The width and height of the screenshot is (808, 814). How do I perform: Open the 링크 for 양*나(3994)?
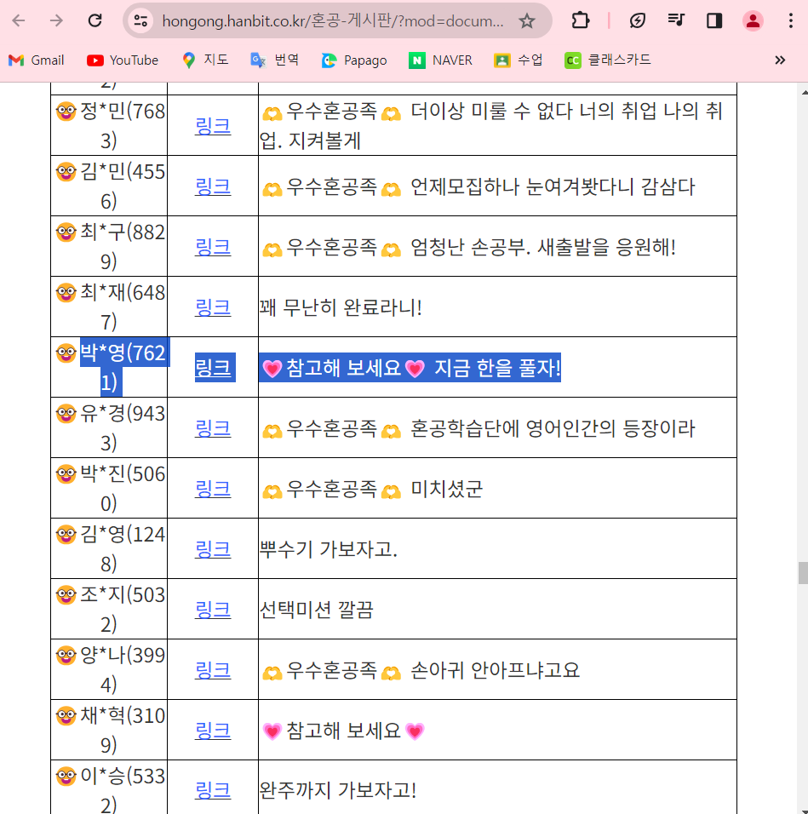pyautogui.click(x=213, y=670)
